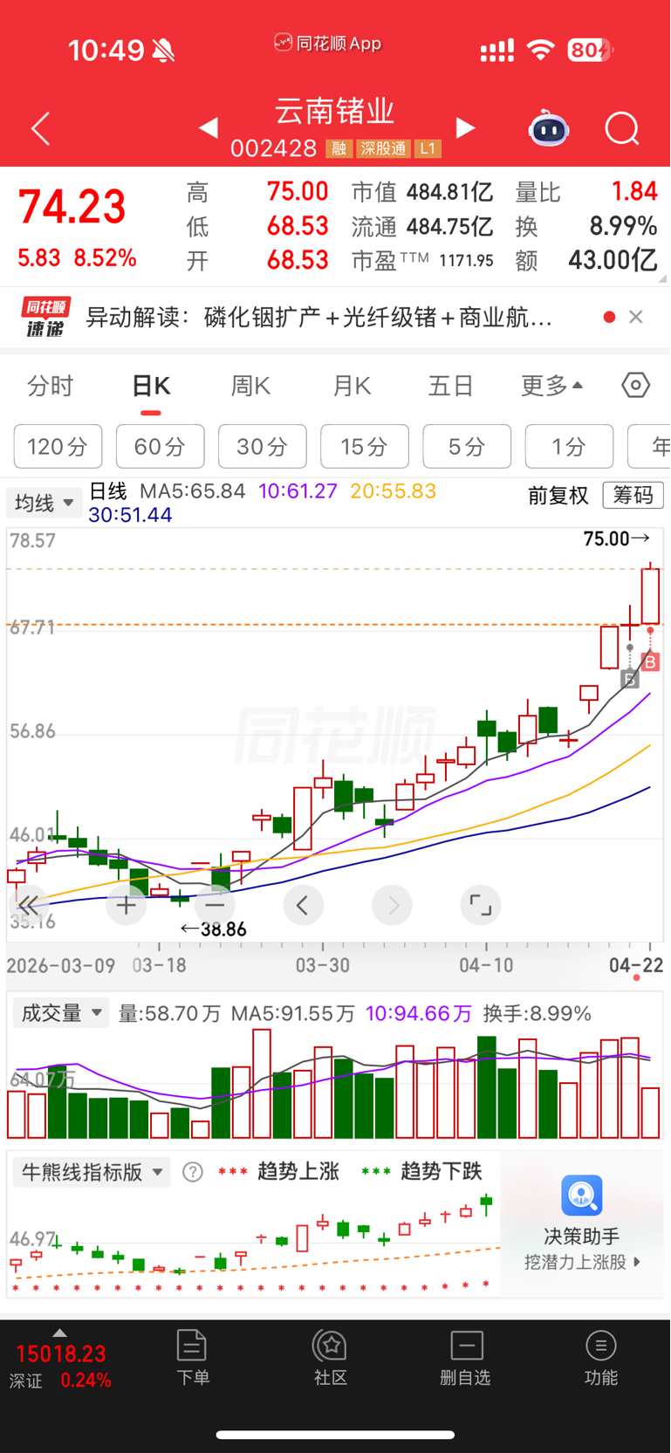This screenshot has height=1453, width=671.
Task: Select the 五日 tab
Action: [x=450, y=386]
